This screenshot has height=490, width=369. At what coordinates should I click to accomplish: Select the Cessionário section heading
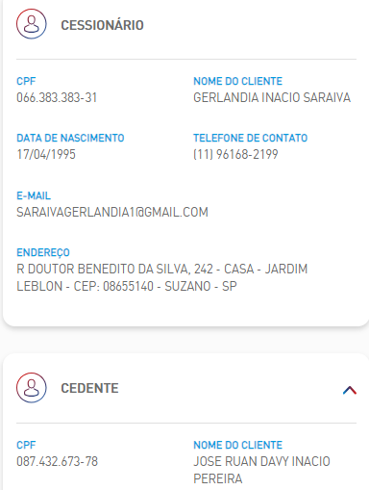tap(102, 25)
